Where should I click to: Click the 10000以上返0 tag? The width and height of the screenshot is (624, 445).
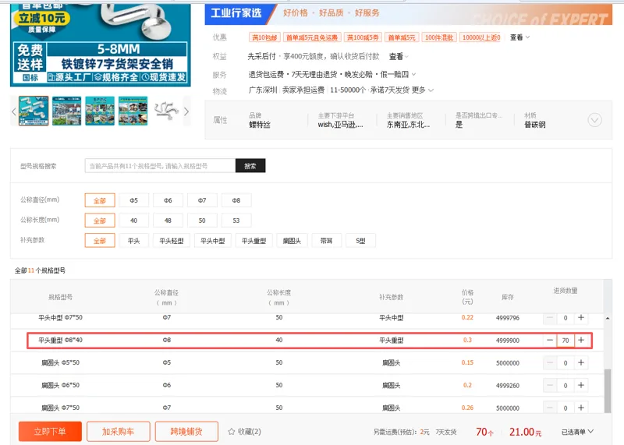pos(481,37)
